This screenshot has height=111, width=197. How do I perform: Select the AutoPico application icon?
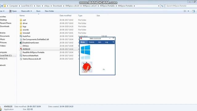click(x=21, y=36)
